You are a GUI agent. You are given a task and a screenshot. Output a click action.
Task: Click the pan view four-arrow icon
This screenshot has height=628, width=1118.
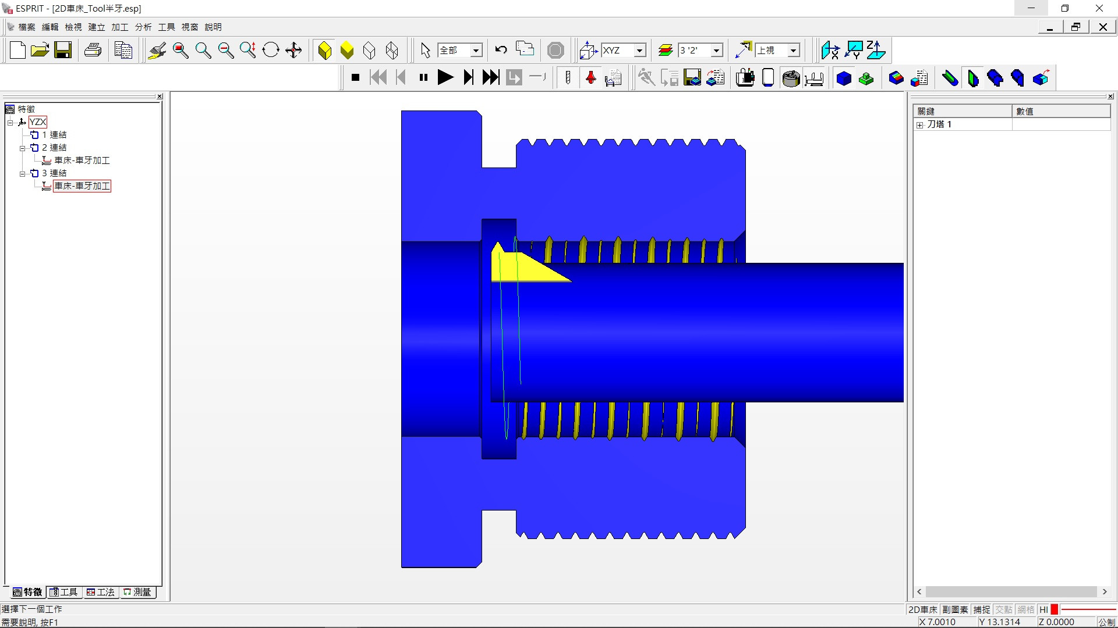pos(293,51)
